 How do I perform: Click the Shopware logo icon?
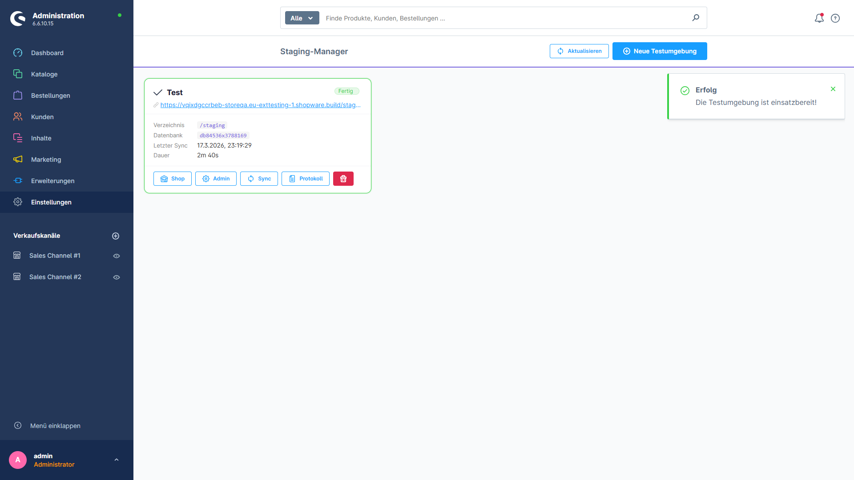click(x=18, y=19)
